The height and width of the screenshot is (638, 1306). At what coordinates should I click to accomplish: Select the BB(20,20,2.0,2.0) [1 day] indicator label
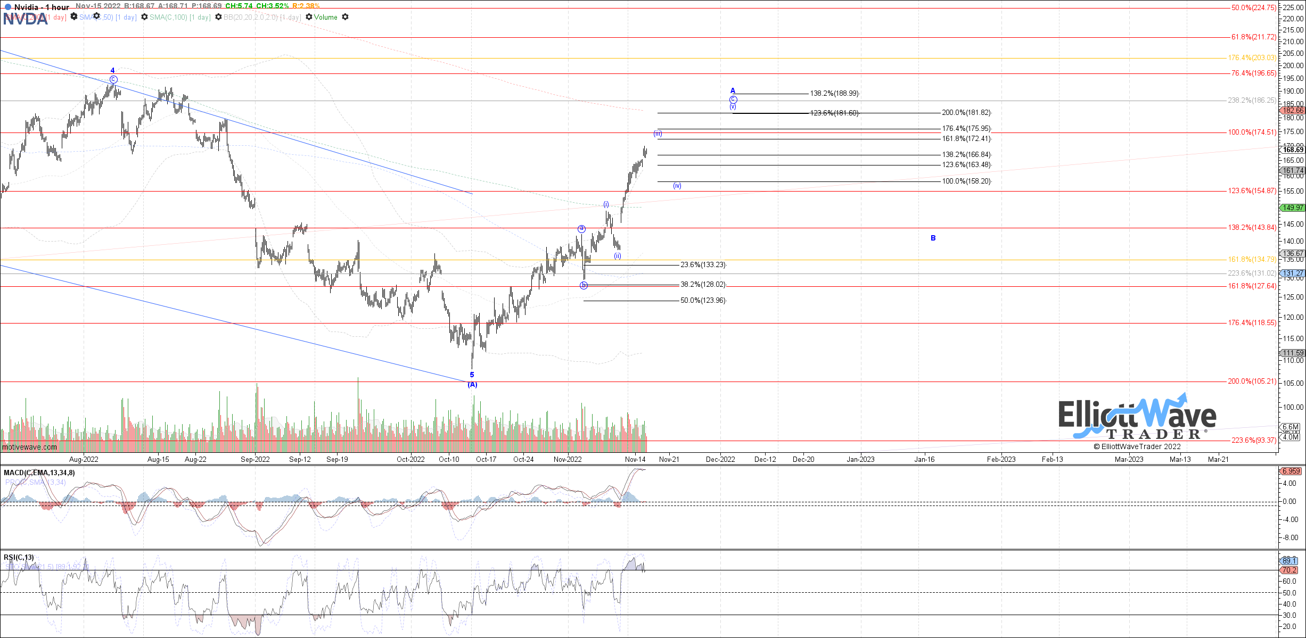pos(262,17)
